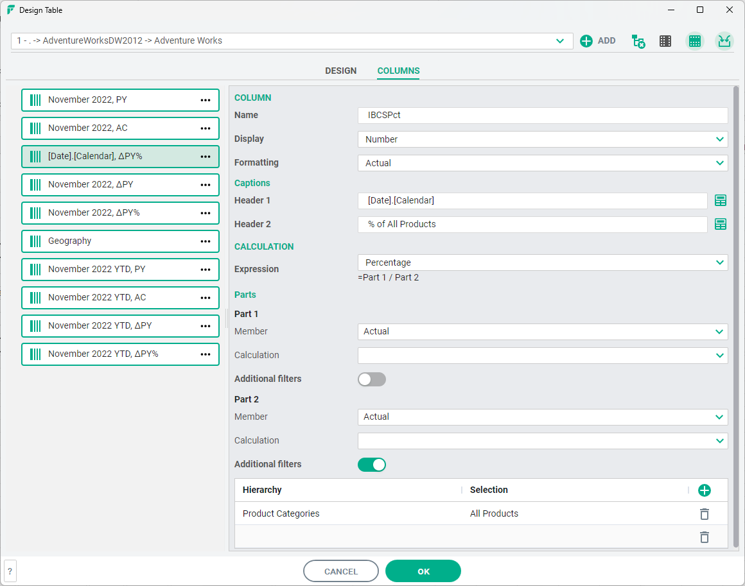
Task: Switch to the DESIGN tab
Action: coord(340,71)
